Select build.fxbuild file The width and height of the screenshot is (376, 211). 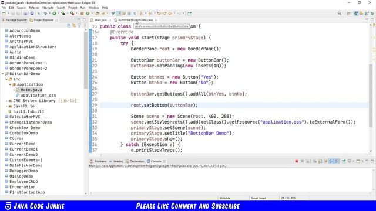point(29,111)
